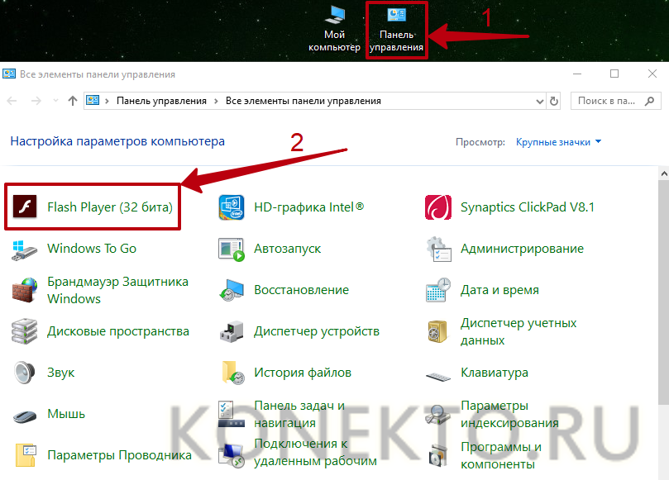This screenshot has width=669, height=480.
Task: Open the Клавиатура icon
Action: pos(437,373)
